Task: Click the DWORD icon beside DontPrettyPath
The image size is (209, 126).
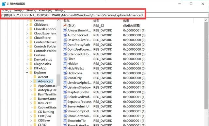Action: coord(65,44)
